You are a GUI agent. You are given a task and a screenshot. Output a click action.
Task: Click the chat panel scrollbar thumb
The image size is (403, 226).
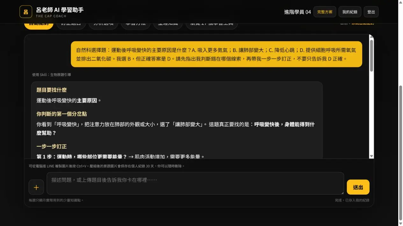click(371, 56)
